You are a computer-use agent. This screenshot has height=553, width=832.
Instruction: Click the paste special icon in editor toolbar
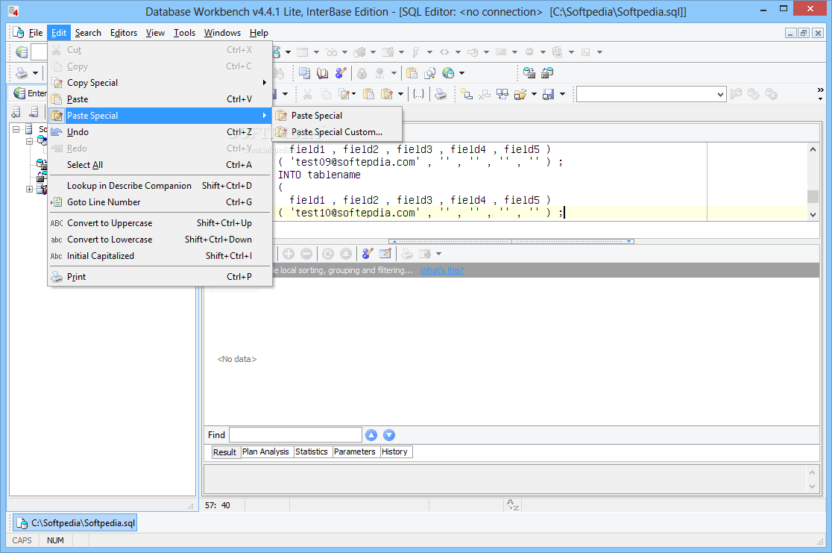388,94
